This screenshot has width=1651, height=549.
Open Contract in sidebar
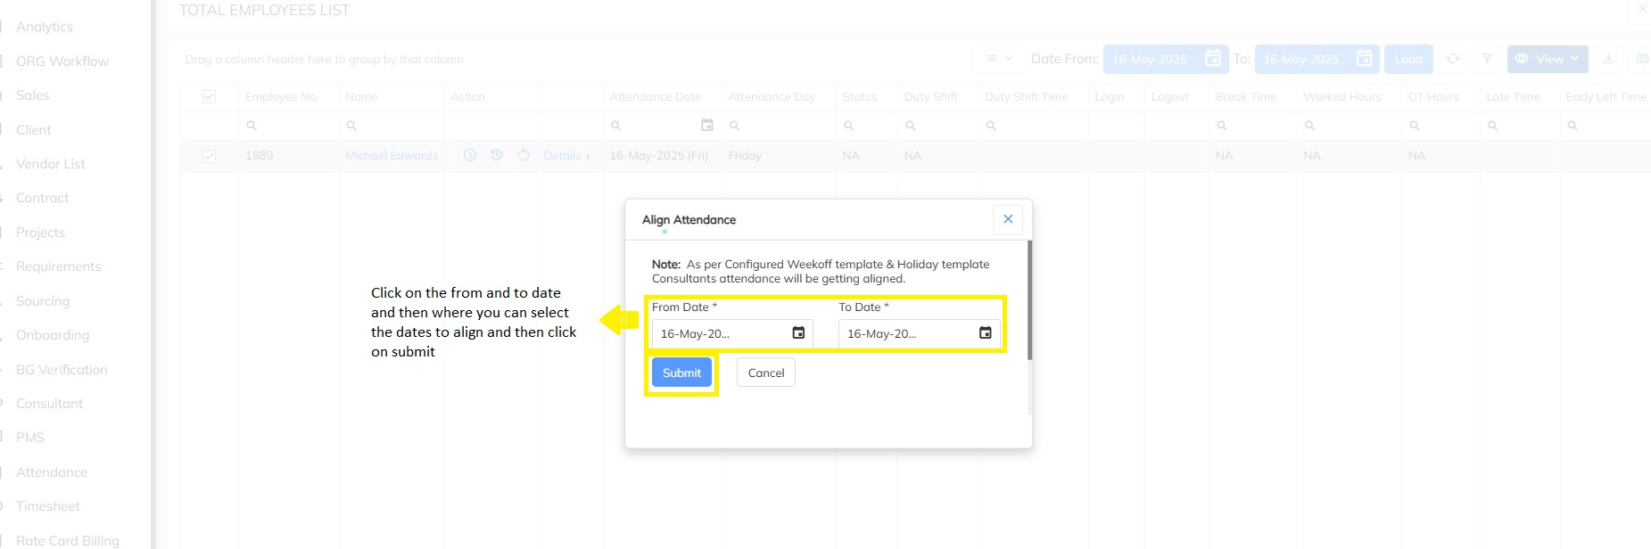[42, 198]
